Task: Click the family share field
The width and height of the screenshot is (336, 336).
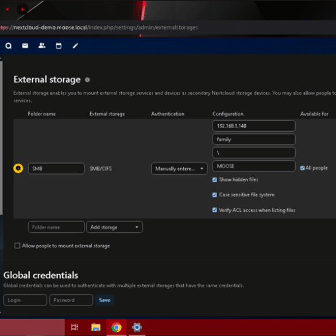Action: point(254,140)
